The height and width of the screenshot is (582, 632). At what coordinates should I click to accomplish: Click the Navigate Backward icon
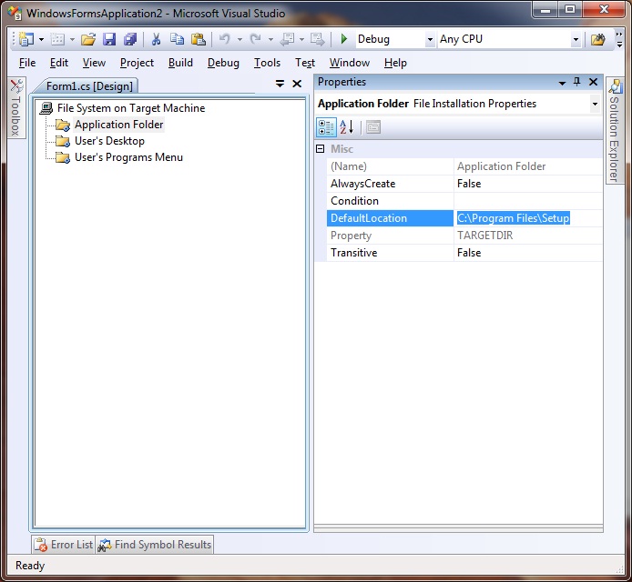tap(287, 39)
